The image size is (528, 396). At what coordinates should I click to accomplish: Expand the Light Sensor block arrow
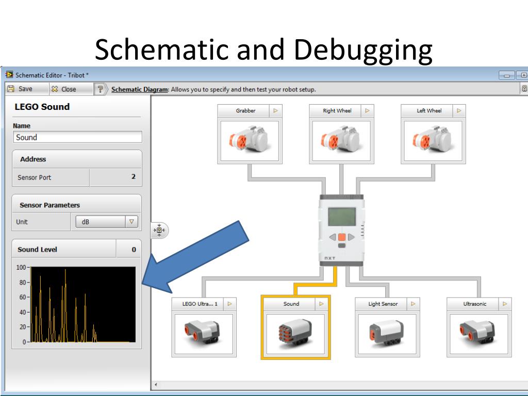tap(413, 304)
